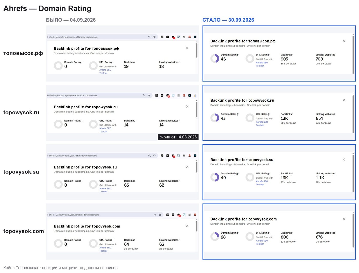The height and width of the screenshot is (273, 359).
Task: Ahrefs SEO Toolbar link, СТАЛО topowysok.ru
Action: pos(262,123)
